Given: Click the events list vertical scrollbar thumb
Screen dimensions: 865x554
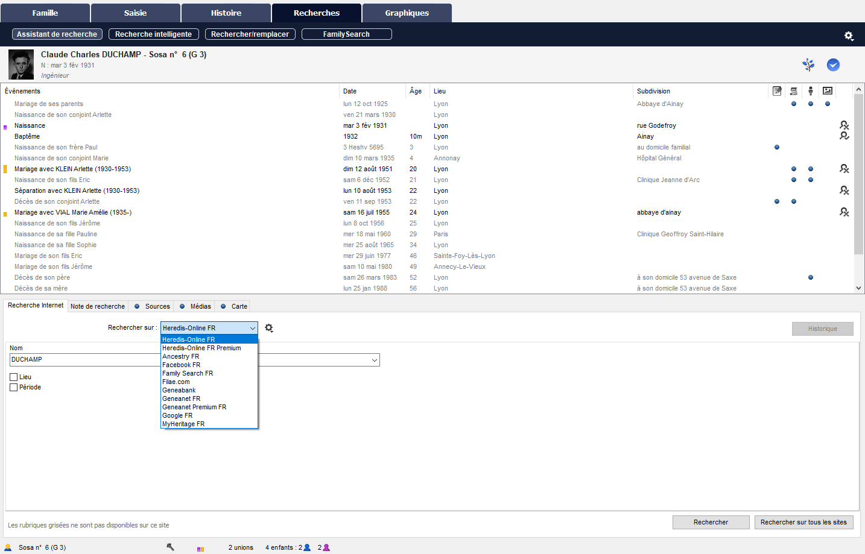Looking at the screenshot, I should [859, 174].
